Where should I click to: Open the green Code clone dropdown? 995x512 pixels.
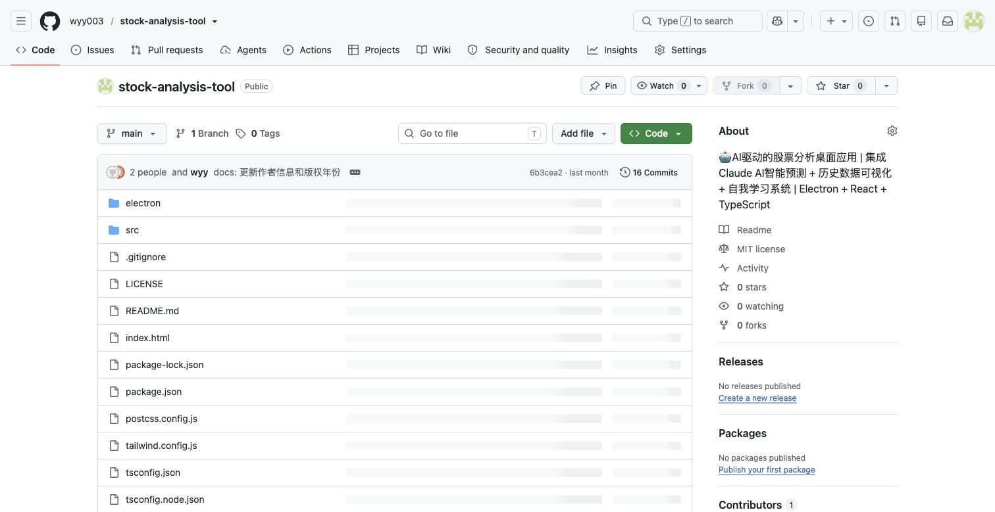click(656, 133)
